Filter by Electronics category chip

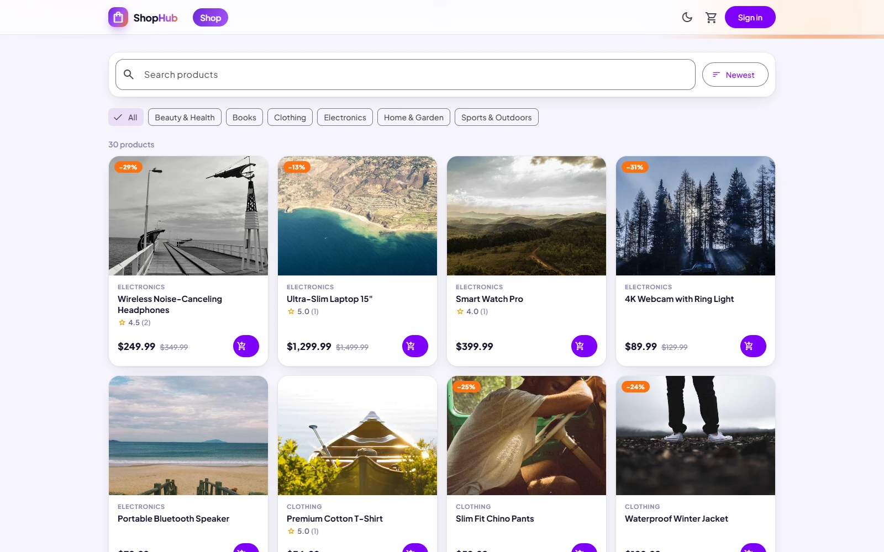click(x=345, y=117)
